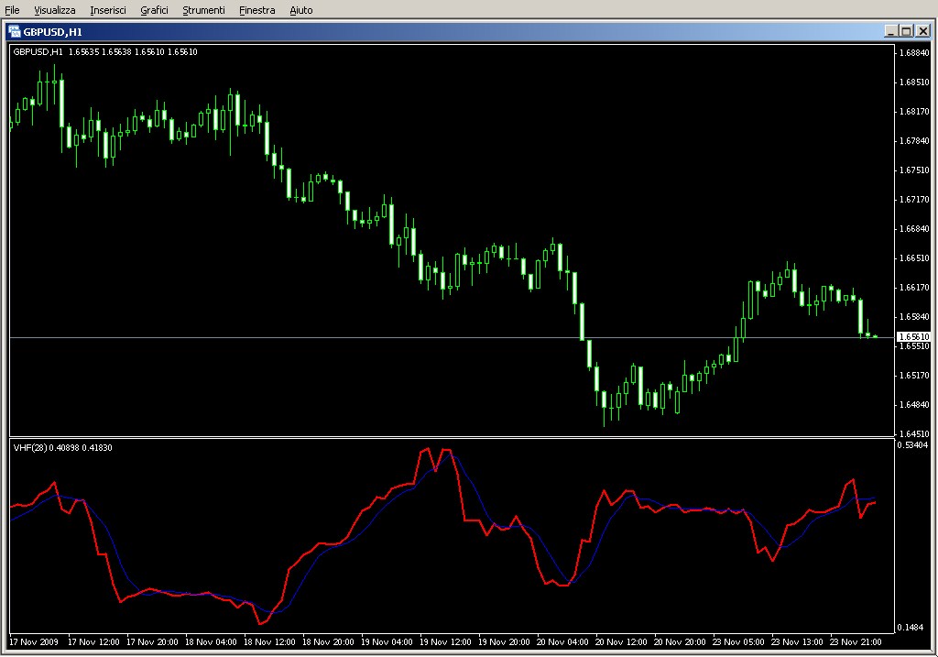
Task: Open the Inserisci menu
Action: tap(108, 10)
